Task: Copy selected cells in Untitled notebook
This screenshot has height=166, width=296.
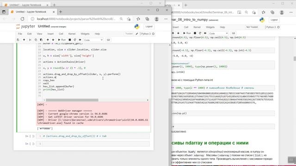Action: pos(36,40)
